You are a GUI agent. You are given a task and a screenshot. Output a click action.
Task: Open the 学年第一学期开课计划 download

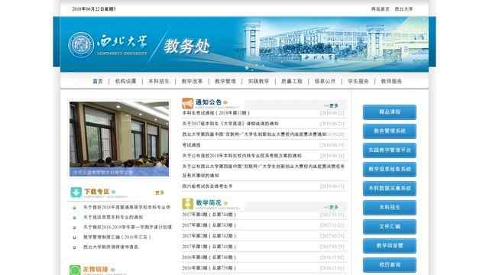pyautogui.click(x=128, y=228)
